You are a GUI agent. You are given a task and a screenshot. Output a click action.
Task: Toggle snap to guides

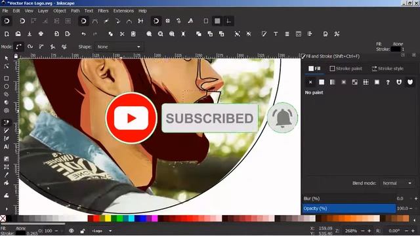tap(229, 21)
